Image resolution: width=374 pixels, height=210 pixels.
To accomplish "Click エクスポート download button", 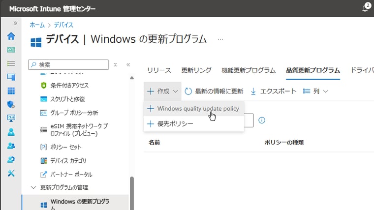I will point(273,91).
